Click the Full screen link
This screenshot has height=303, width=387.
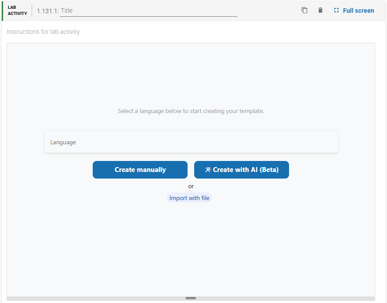point(358,10)
